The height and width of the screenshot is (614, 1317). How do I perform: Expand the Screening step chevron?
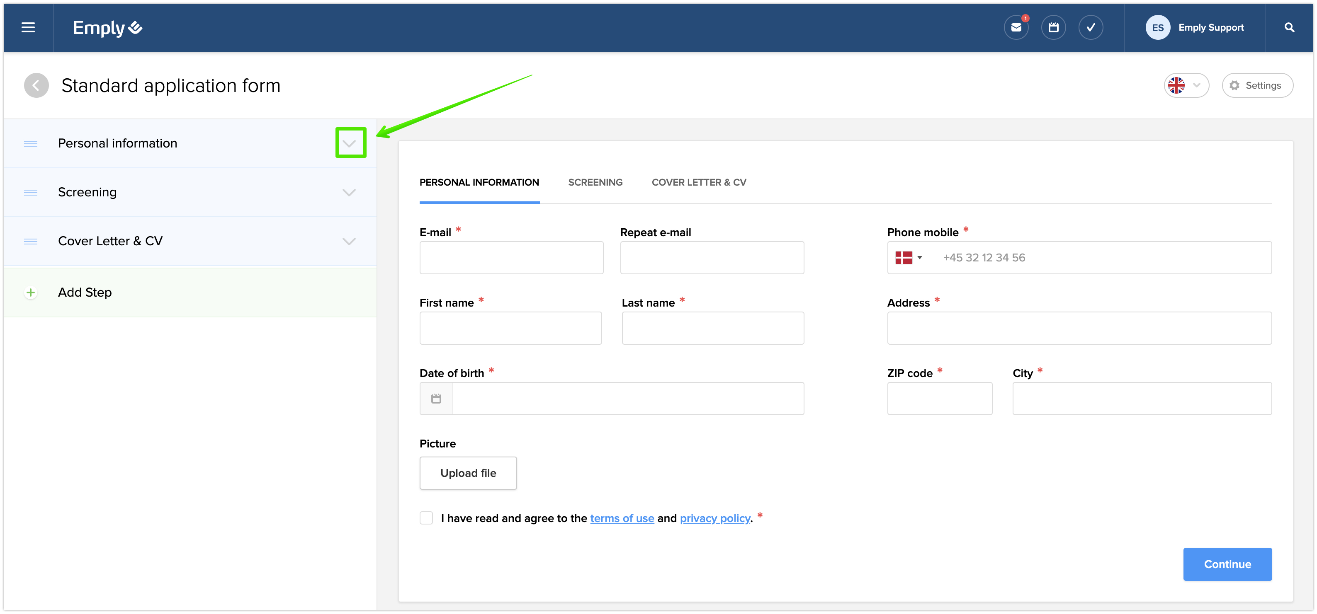pyautogui.click(x=349, y=193)
